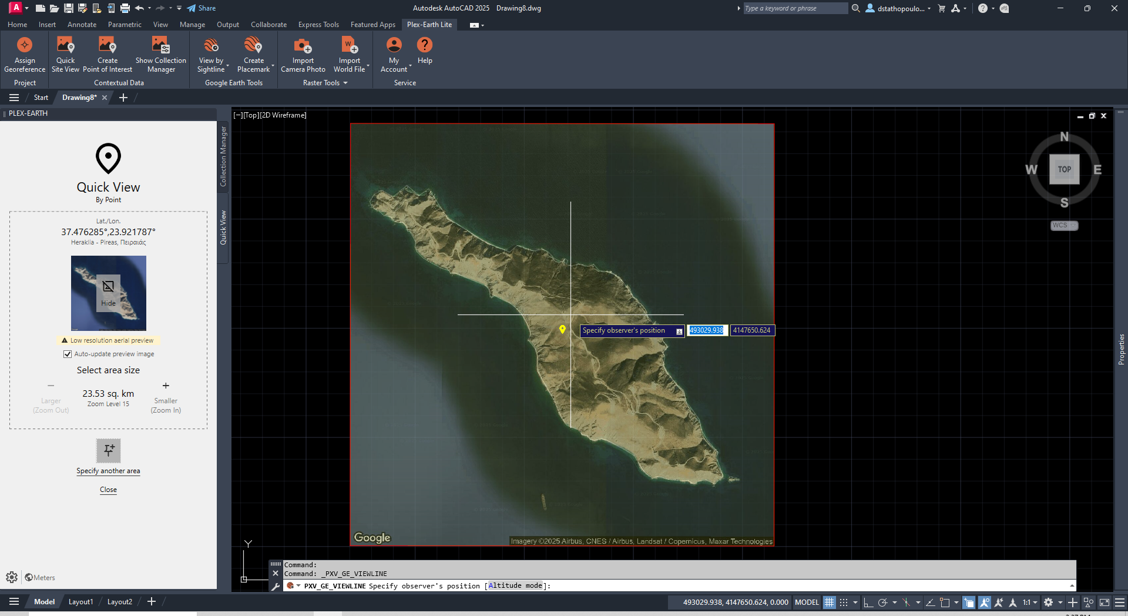Click the Hide preview image icon
This screenshot has width=1128, height=616.
(109, 292)
